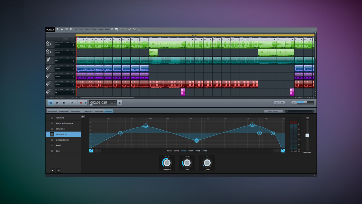Click the MAGIX help question mark icon

112,29
